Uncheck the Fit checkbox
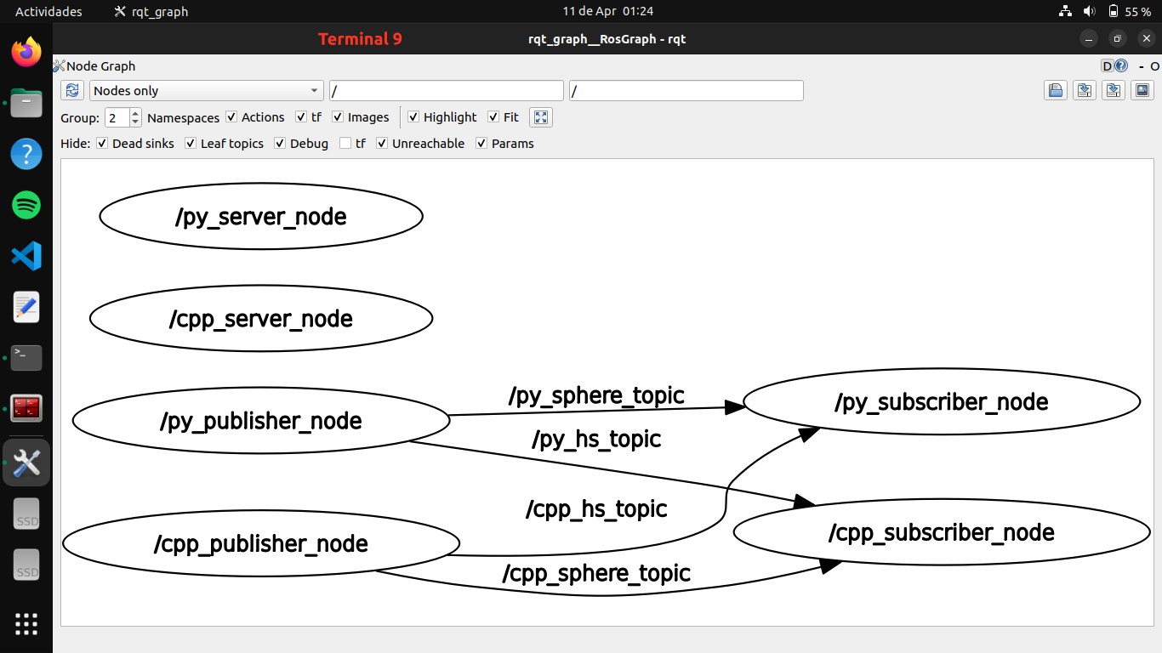This screenshot has width=1162, height=653. (x=493, y=117)
